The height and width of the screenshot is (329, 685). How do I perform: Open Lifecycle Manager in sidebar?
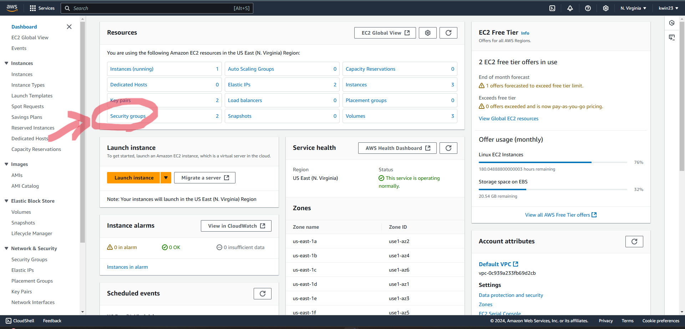(32, 233)
